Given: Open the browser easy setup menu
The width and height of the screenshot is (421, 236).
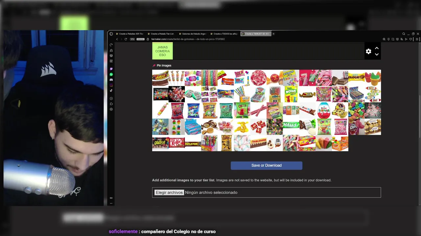Looking at the screenshot, I should click(x=417, y=39).
